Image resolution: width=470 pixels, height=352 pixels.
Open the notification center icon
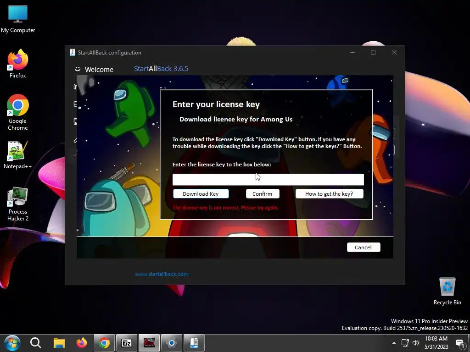click(x=460, y=343)
